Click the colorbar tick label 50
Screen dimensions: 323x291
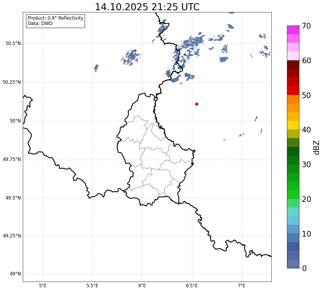306,95
